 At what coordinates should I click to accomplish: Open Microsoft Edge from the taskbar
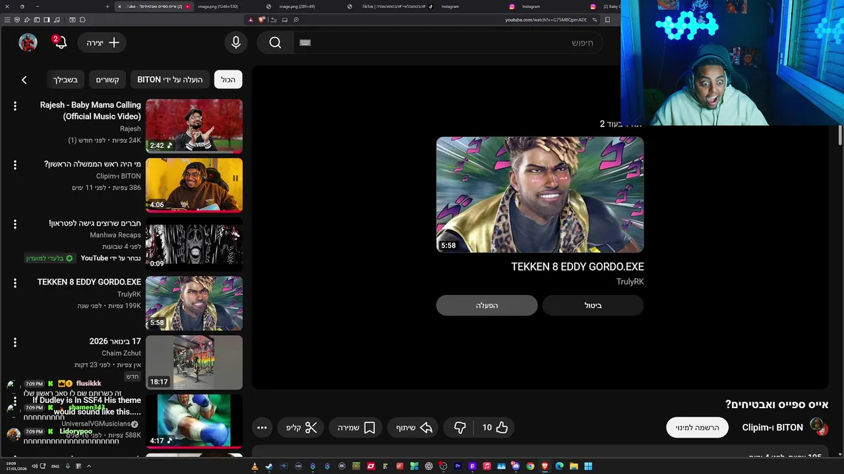tap(559, 466)
